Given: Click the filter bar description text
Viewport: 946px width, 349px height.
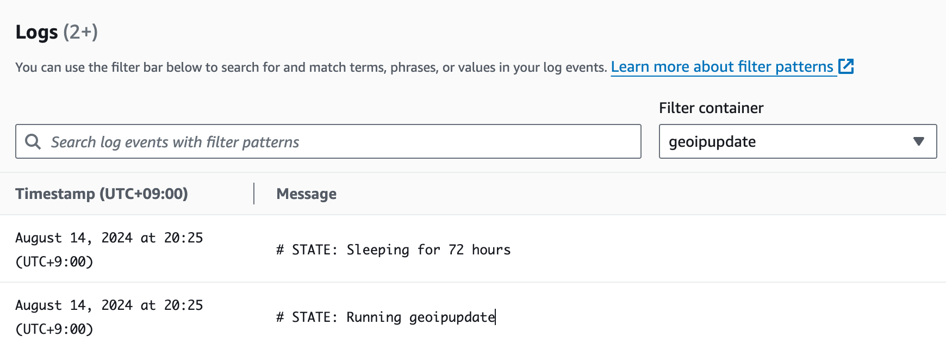Looking at the screenshot, I should pos(311,67).
